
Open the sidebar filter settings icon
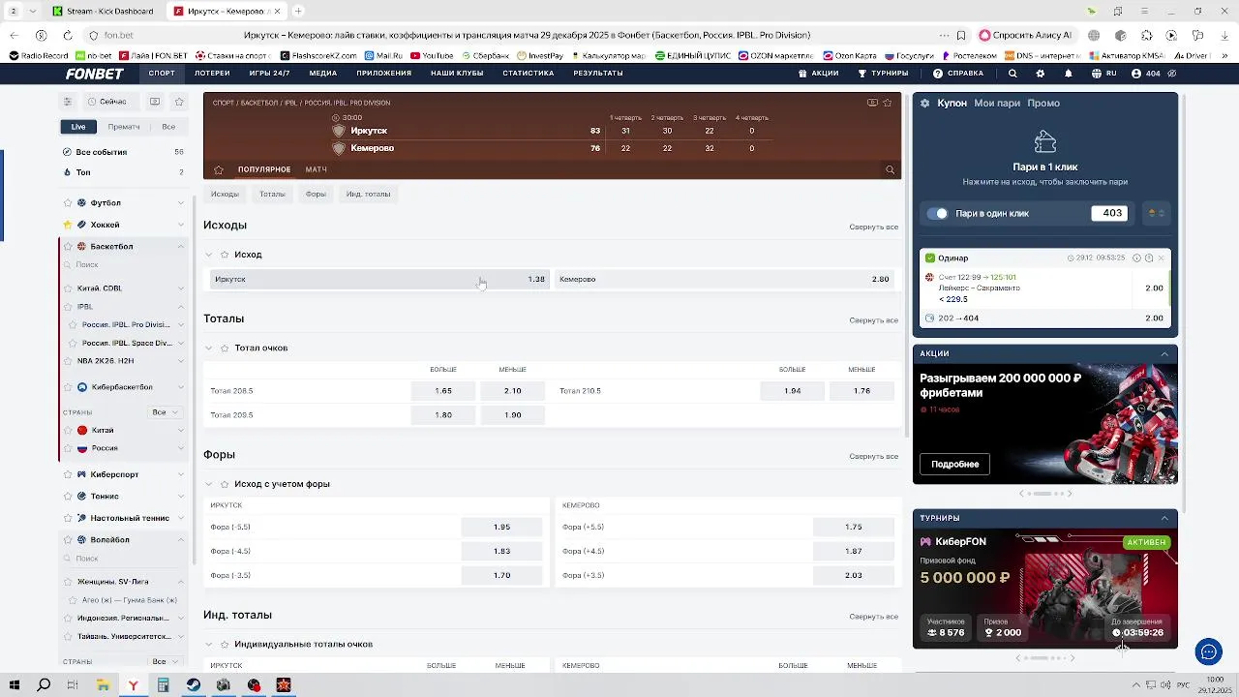click(x=68, y=102)
